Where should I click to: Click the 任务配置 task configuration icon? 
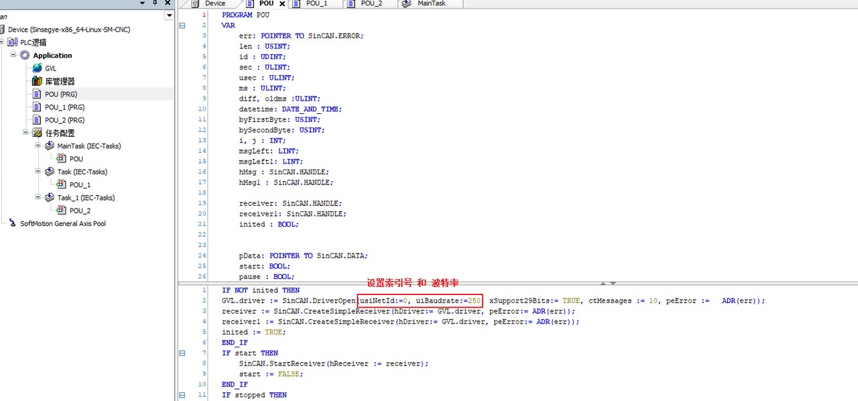[38, 133]
